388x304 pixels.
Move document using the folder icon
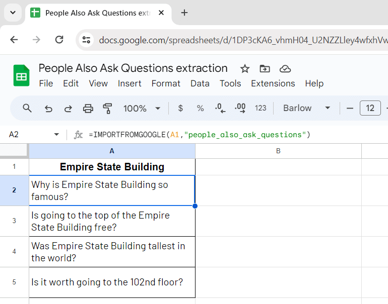[x=265, y=69]
